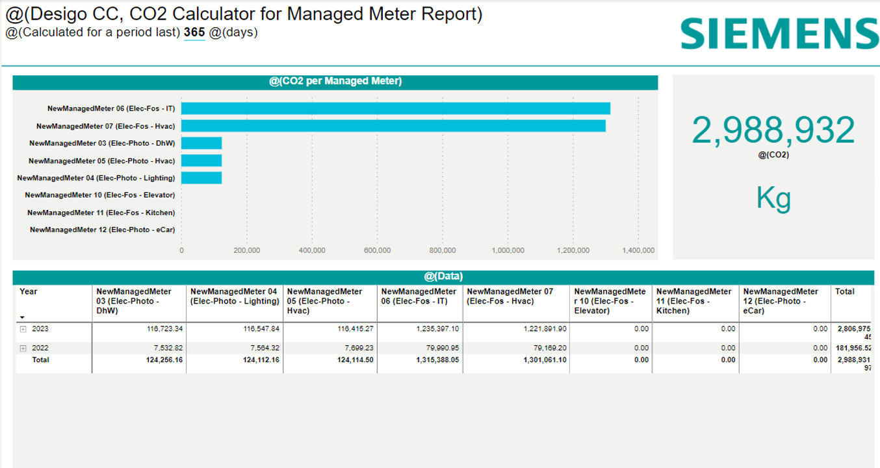The image size is (880, 468).
Task: Click the NewManagedMeter 11 (Elec-Fos - Kitchen) column header
Action: (693, 301)
